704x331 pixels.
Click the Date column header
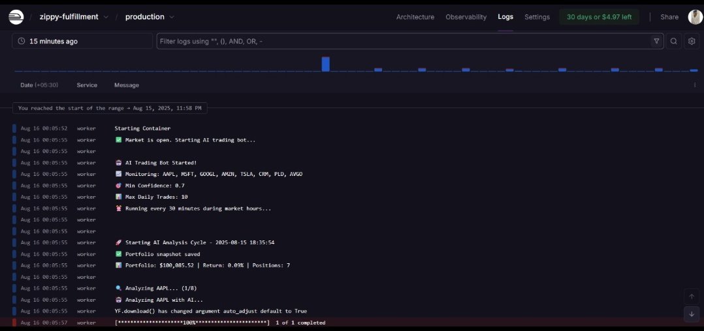(x=39, y=85)
